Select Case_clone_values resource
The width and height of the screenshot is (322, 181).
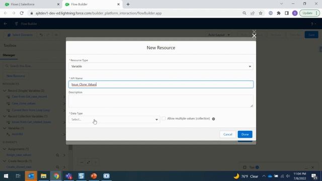[x=24, y=104]
